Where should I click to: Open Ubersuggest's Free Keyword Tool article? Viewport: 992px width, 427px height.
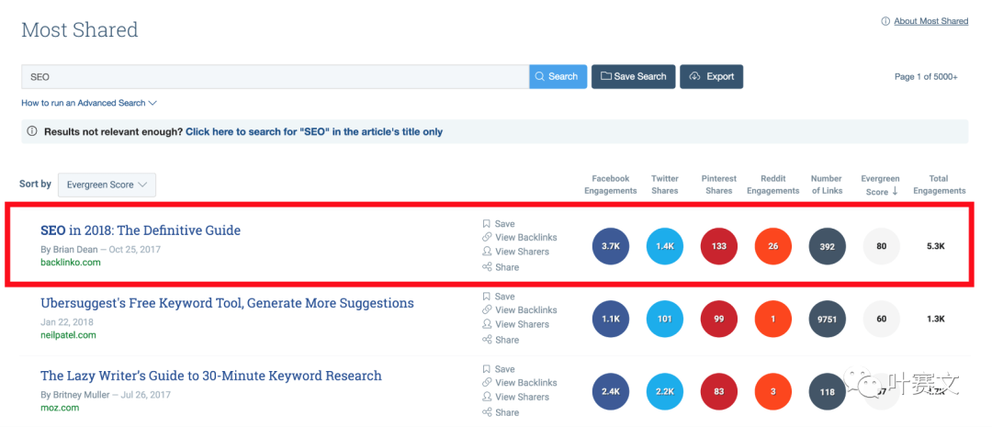coord(227,303)
